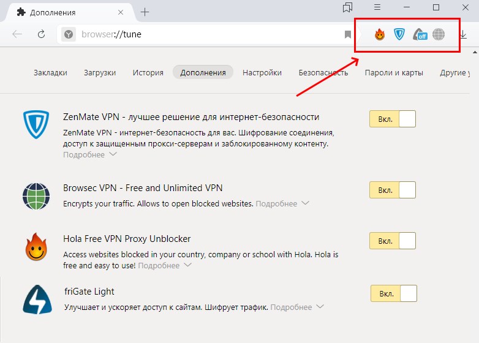The image size is (479, 343).
Task: Switch to Безопасность section
Action: coord(323,73)
